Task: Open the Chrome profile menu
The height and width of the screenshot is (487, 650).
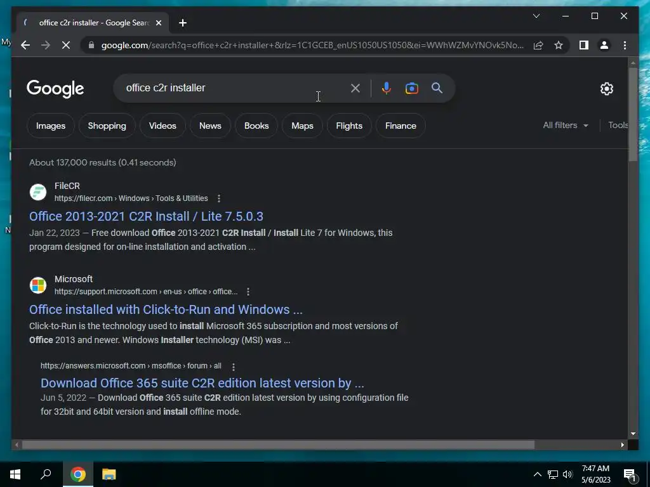Action: click(x=604, y=45)
